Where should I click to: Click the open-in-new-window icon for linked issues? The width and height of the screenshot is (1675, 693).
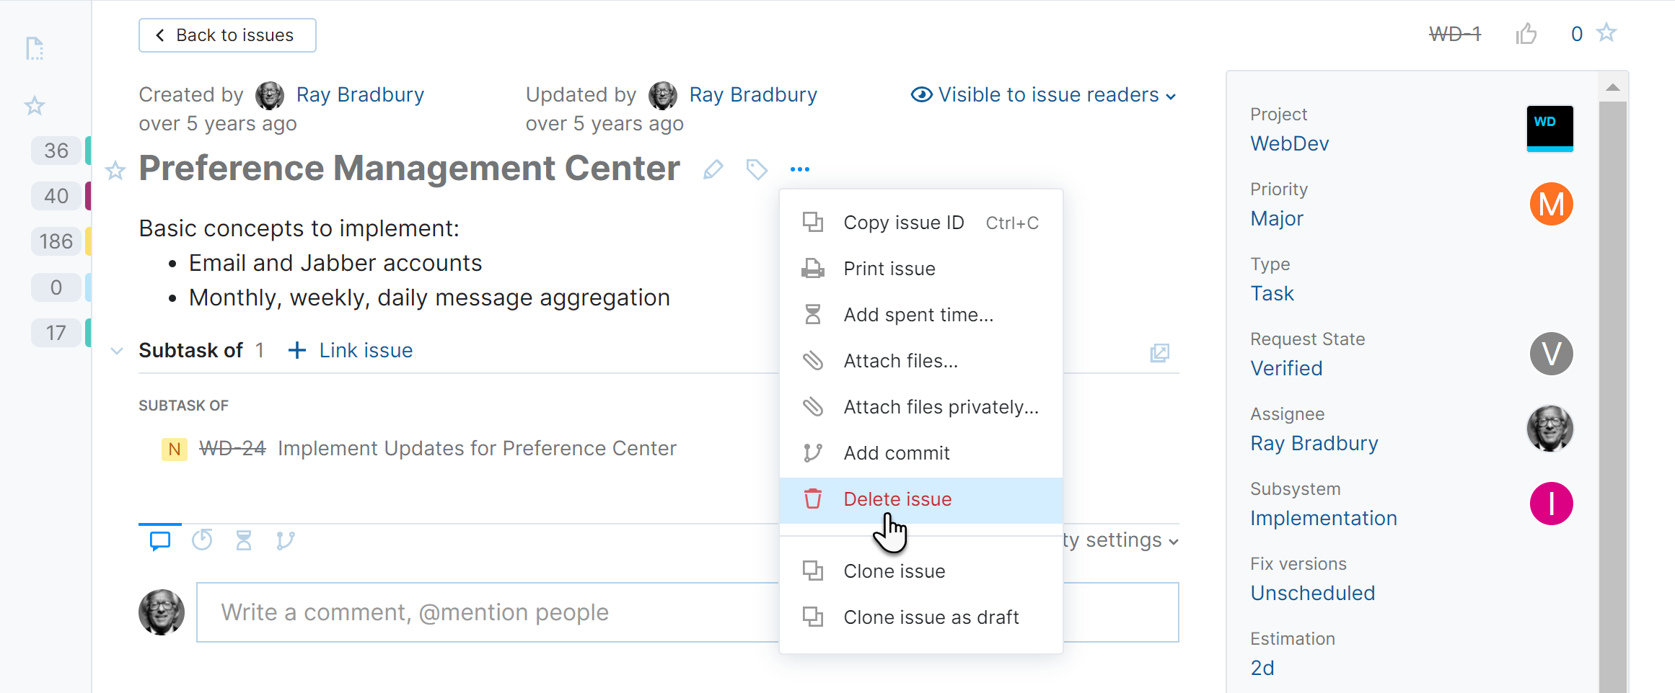point(1159,353)
